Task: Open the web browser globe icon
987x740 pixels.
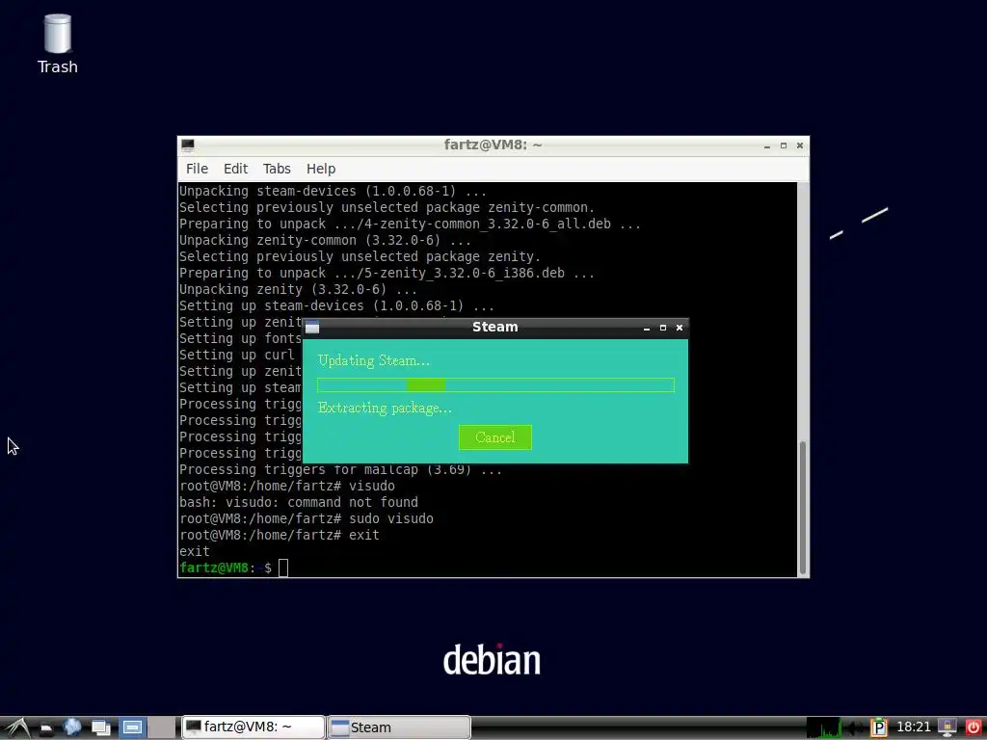Action: coord(71,727)
